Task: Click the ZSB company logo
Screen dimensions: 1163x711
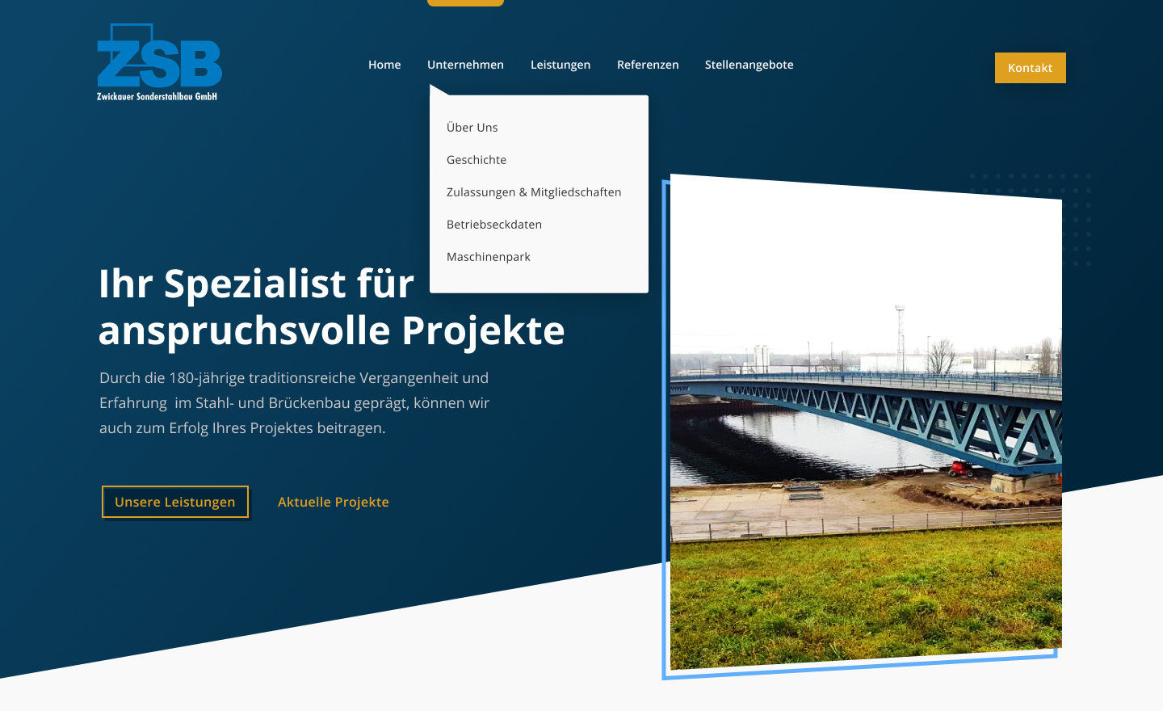Action: (159, 62)
